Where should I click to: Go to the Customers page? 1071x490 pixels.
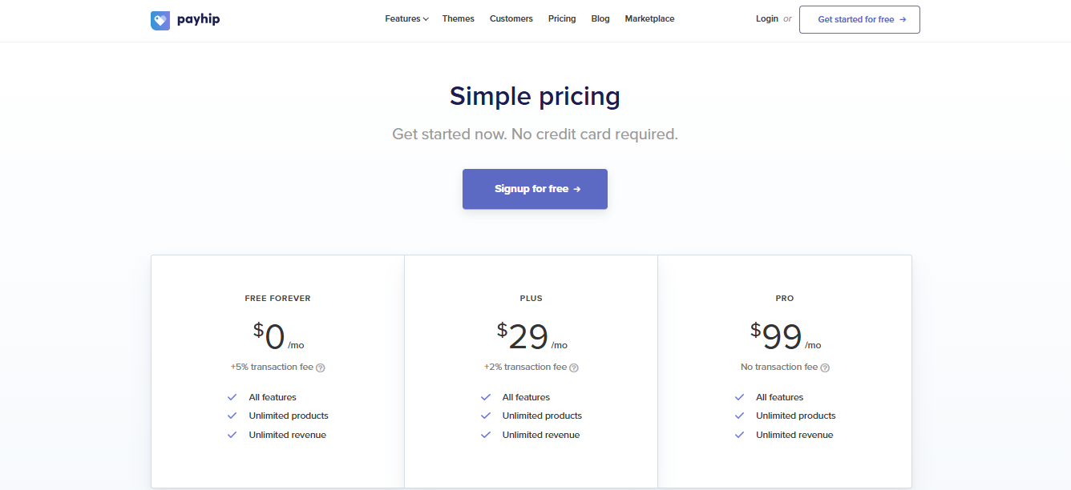(511, 19)
